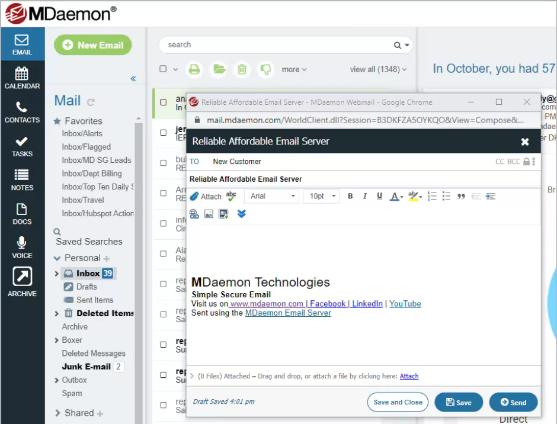
Task: Insert a blockquote in the message
Action: 461,196
